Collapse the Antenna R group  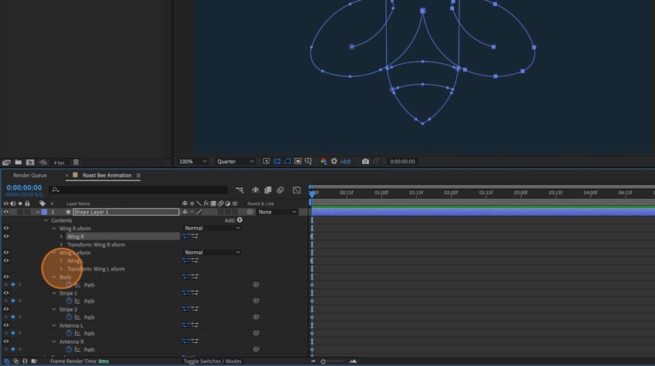click(x=54, y=342)
